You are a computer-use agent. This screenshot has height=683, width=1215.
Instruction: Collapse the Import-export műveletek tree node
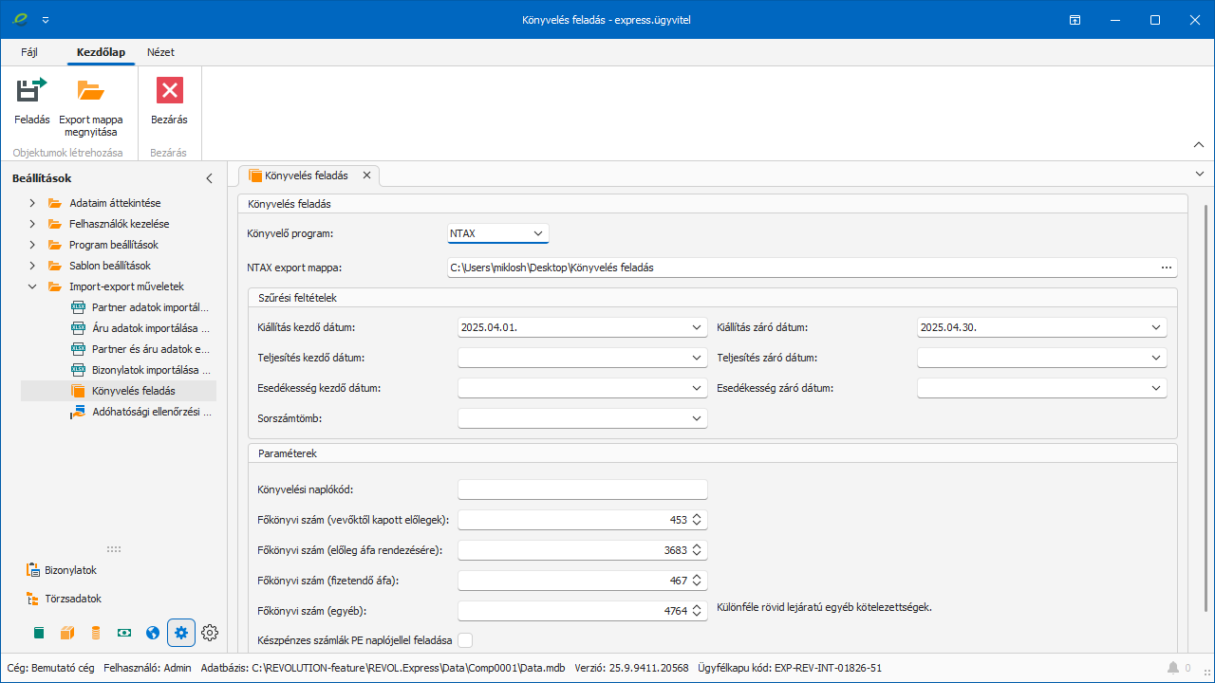tap(32, 286)
